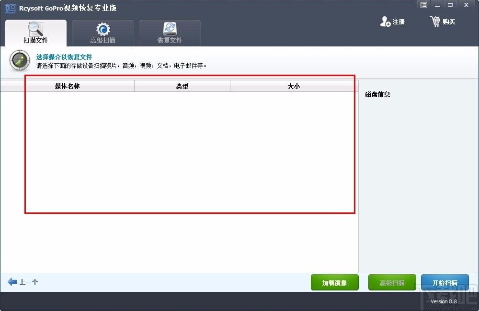Click the 选择媒介以恢复文件 heading
This screenshot has width=479, height=311.
tap(64, 57)
